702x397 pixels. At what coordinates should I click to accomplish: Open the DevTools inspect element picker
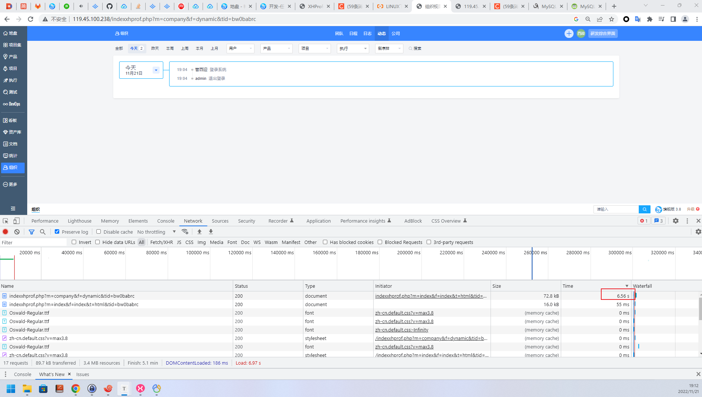[6, 221]
